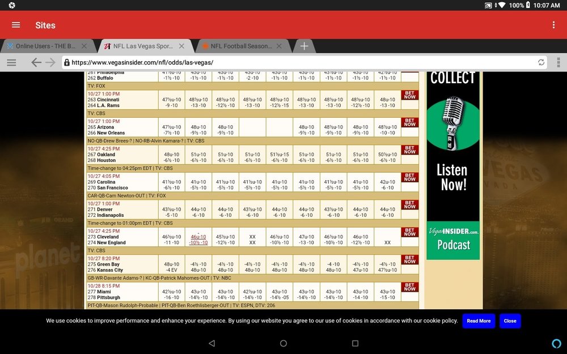Select the New Orleans team name

click(x=111, y=133)
